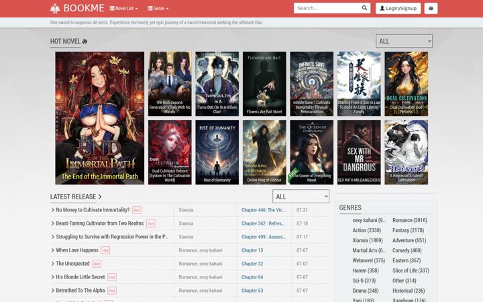483x302 pixels.
Task: Click the fire icon next to HOT NOVEL
Action: (x=85, y=42)
